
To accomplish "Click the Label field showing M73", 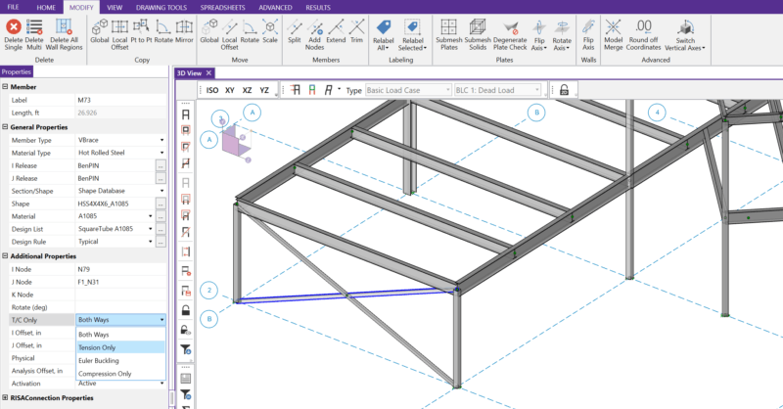I will (117, 100).
